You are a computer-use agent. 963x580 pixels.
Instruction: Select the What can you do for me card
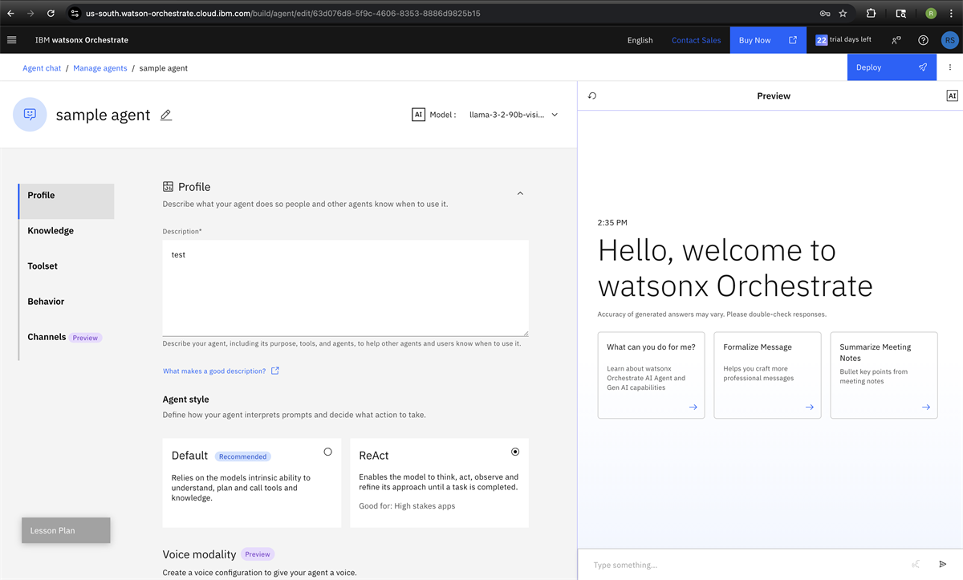point(652,375)
